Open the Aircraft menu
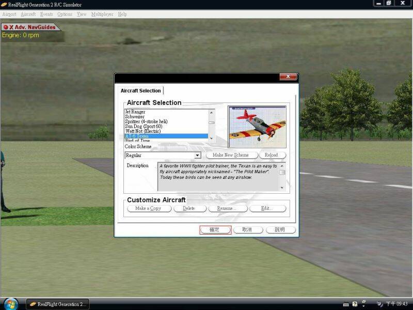This screenshot has height=310, width=413. [28, 14]
